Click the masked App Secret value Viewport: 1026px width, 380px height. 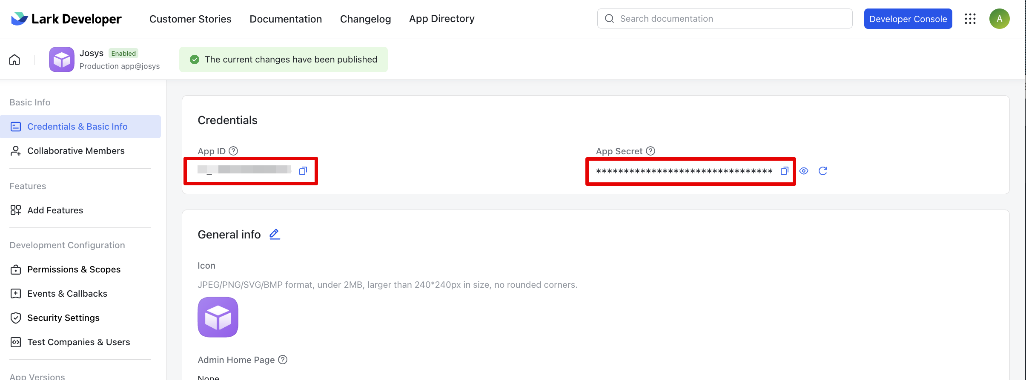(x=684, y=171)
